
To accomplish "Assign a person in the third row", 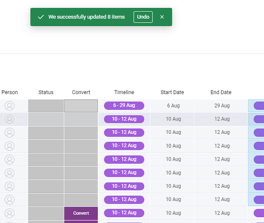I will tap(10, 132).
